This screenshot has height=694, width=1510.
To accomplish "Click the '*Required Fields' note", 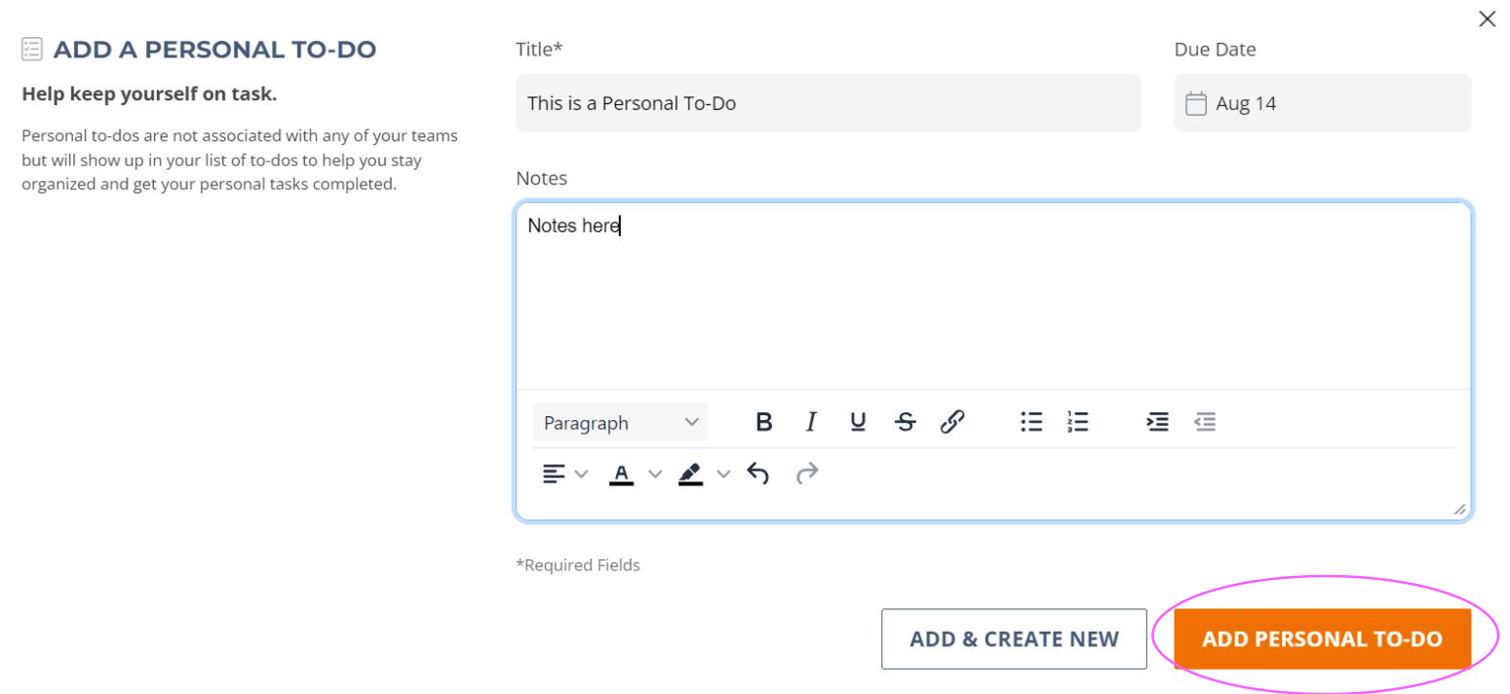I will click(578, 564).
